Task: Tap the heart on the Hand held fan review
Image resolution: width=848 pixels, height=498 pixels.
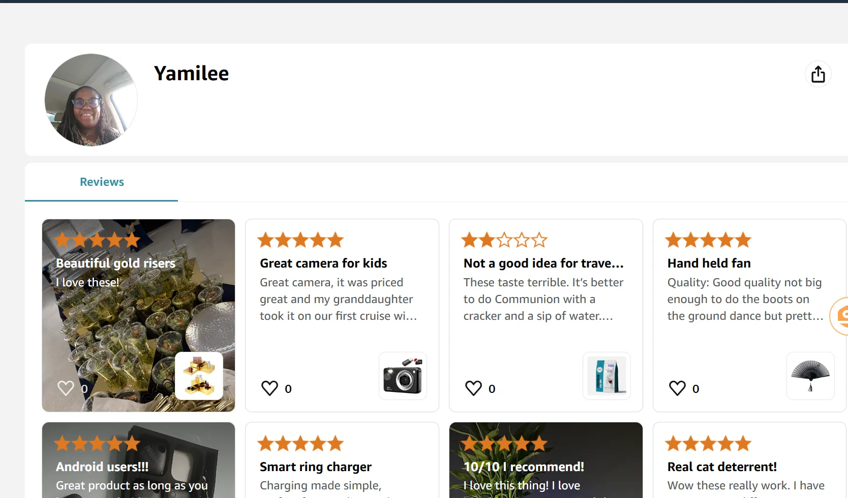Action: tap(677, 388)
